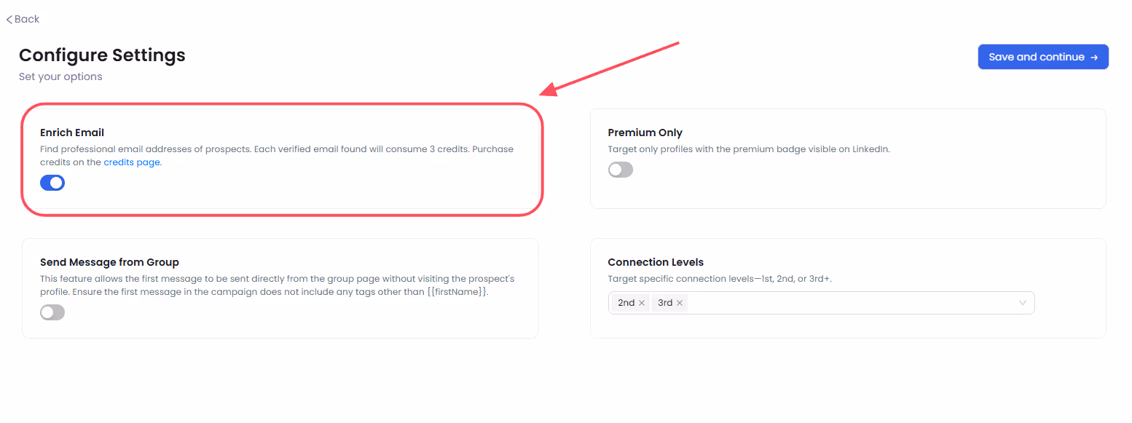The image size is (1132, 423).
Task: Click the chevron in Connection Levels selector
Action: [x=1022, y=302]
